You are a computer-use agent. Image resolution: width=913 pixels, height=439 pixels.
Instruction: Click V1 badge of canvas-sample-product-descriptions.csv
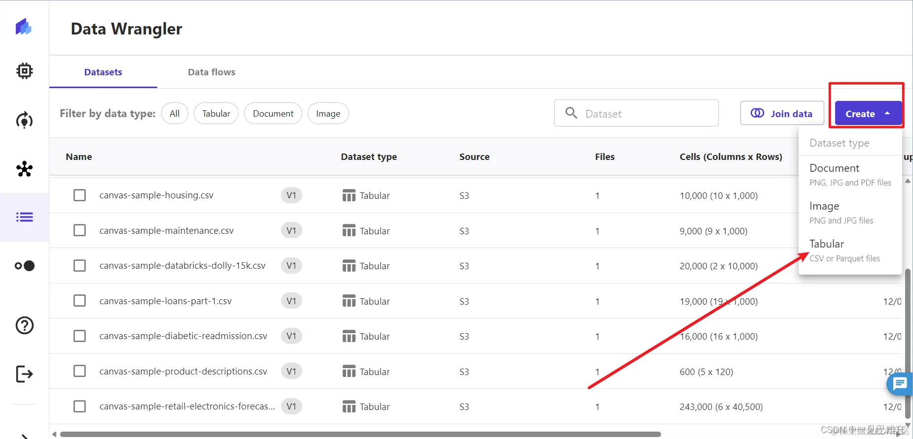(291, 371)
